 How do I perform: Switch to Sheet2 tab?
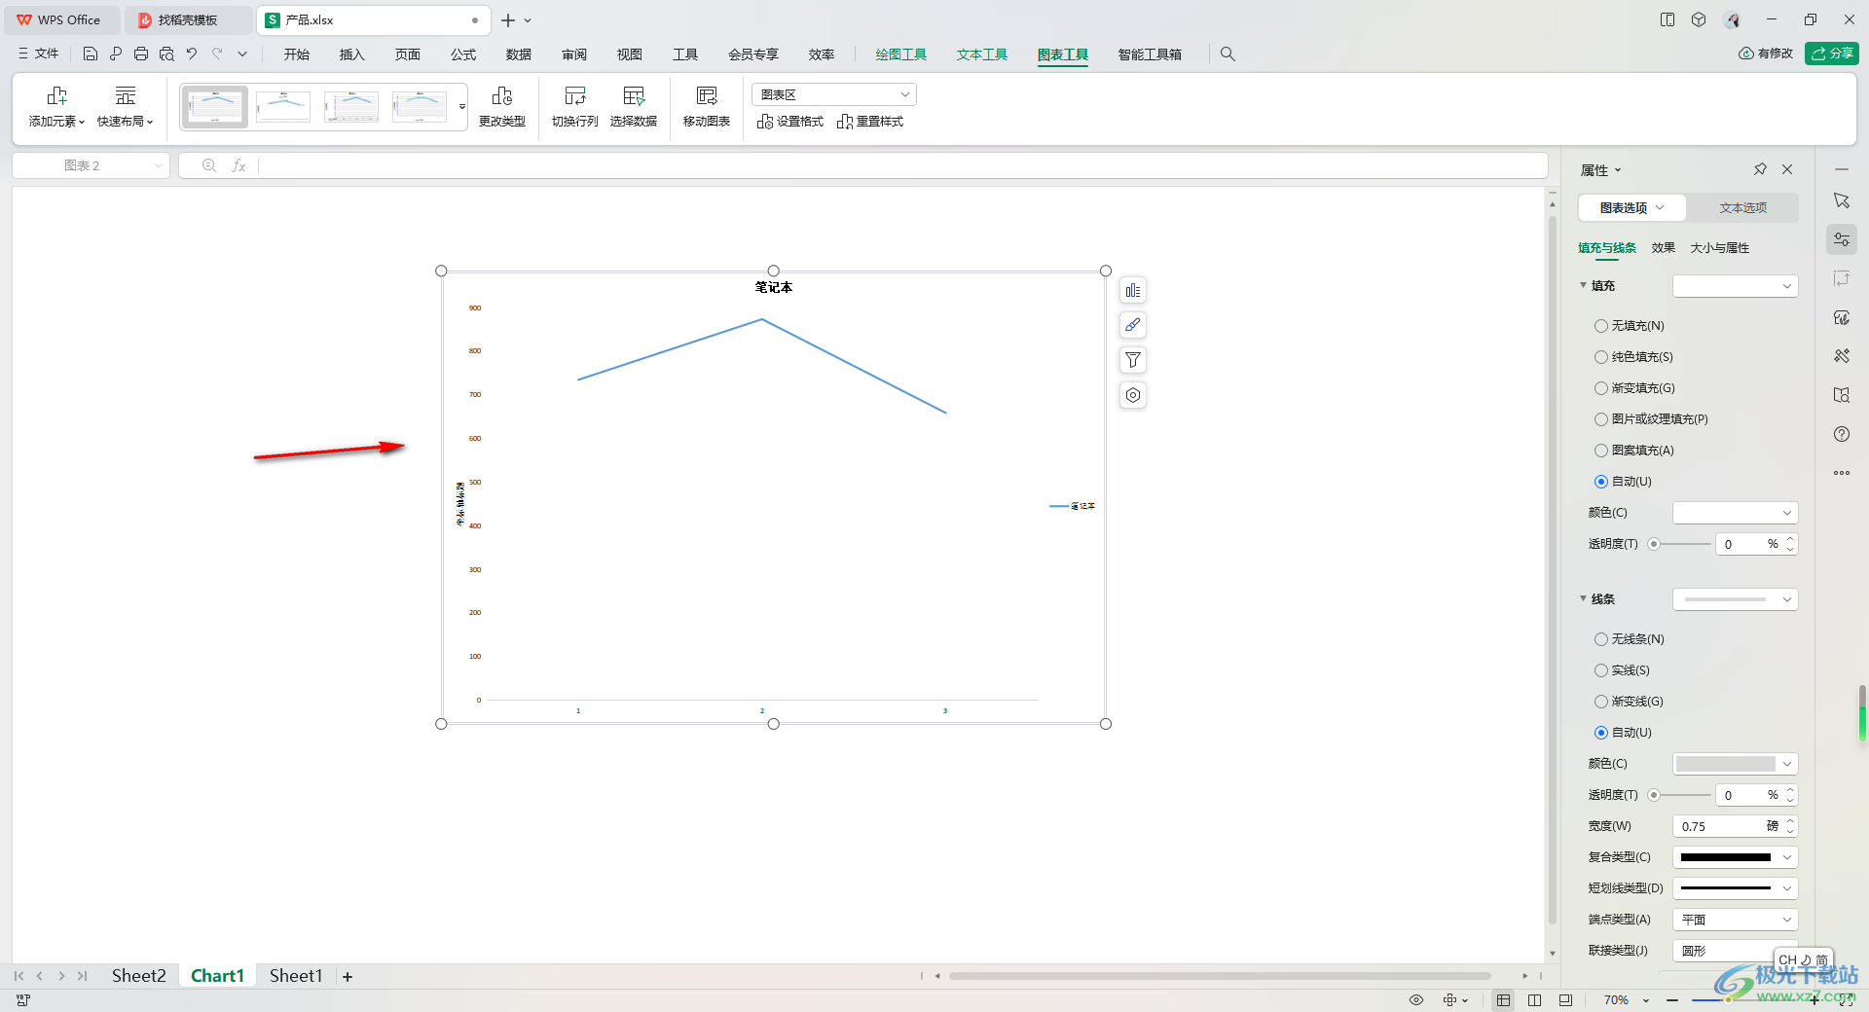click(138, 975)
